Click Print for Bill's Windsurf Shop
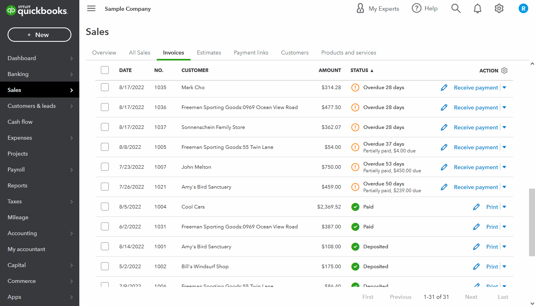Image resolution: width=535 pixels, height=306 pixels. pyautogui.click(x=492, y=267)
